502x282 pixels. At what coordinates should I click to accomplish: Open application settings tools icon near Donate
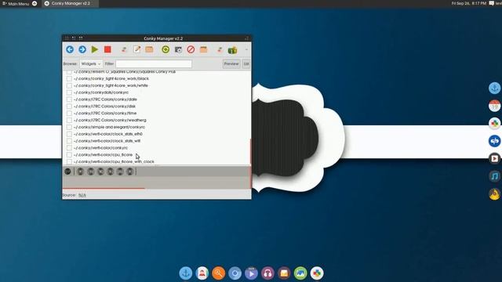point(220,49)
